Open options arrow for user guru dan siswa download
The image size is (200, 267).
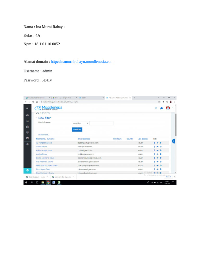(74, 177)
